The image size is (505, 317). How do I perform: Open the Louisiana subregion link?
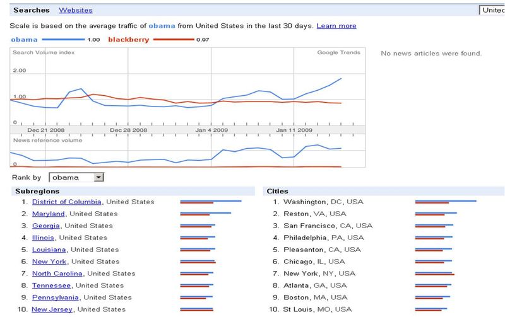click(x=48, y=250)
